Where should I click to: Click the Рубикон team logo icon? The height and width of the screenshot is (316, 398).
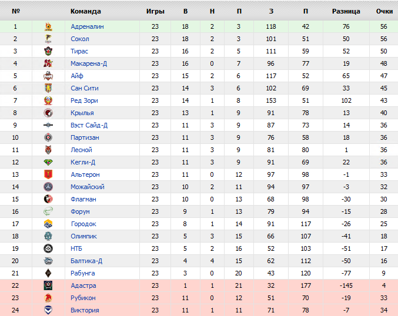48,298
